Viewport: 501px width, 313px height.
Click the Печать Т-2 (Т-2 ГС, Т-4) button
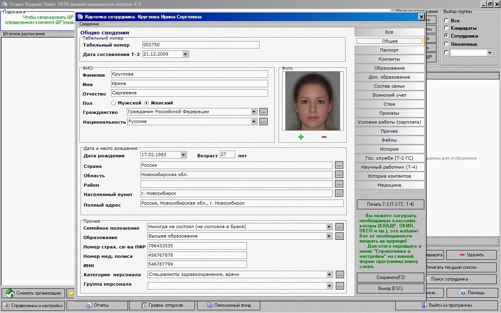(390, 204)
